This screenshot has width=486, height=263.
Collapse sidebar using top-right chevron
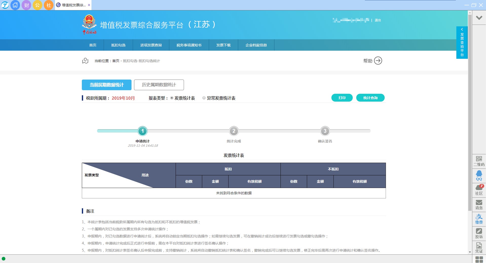pos(479,18)
